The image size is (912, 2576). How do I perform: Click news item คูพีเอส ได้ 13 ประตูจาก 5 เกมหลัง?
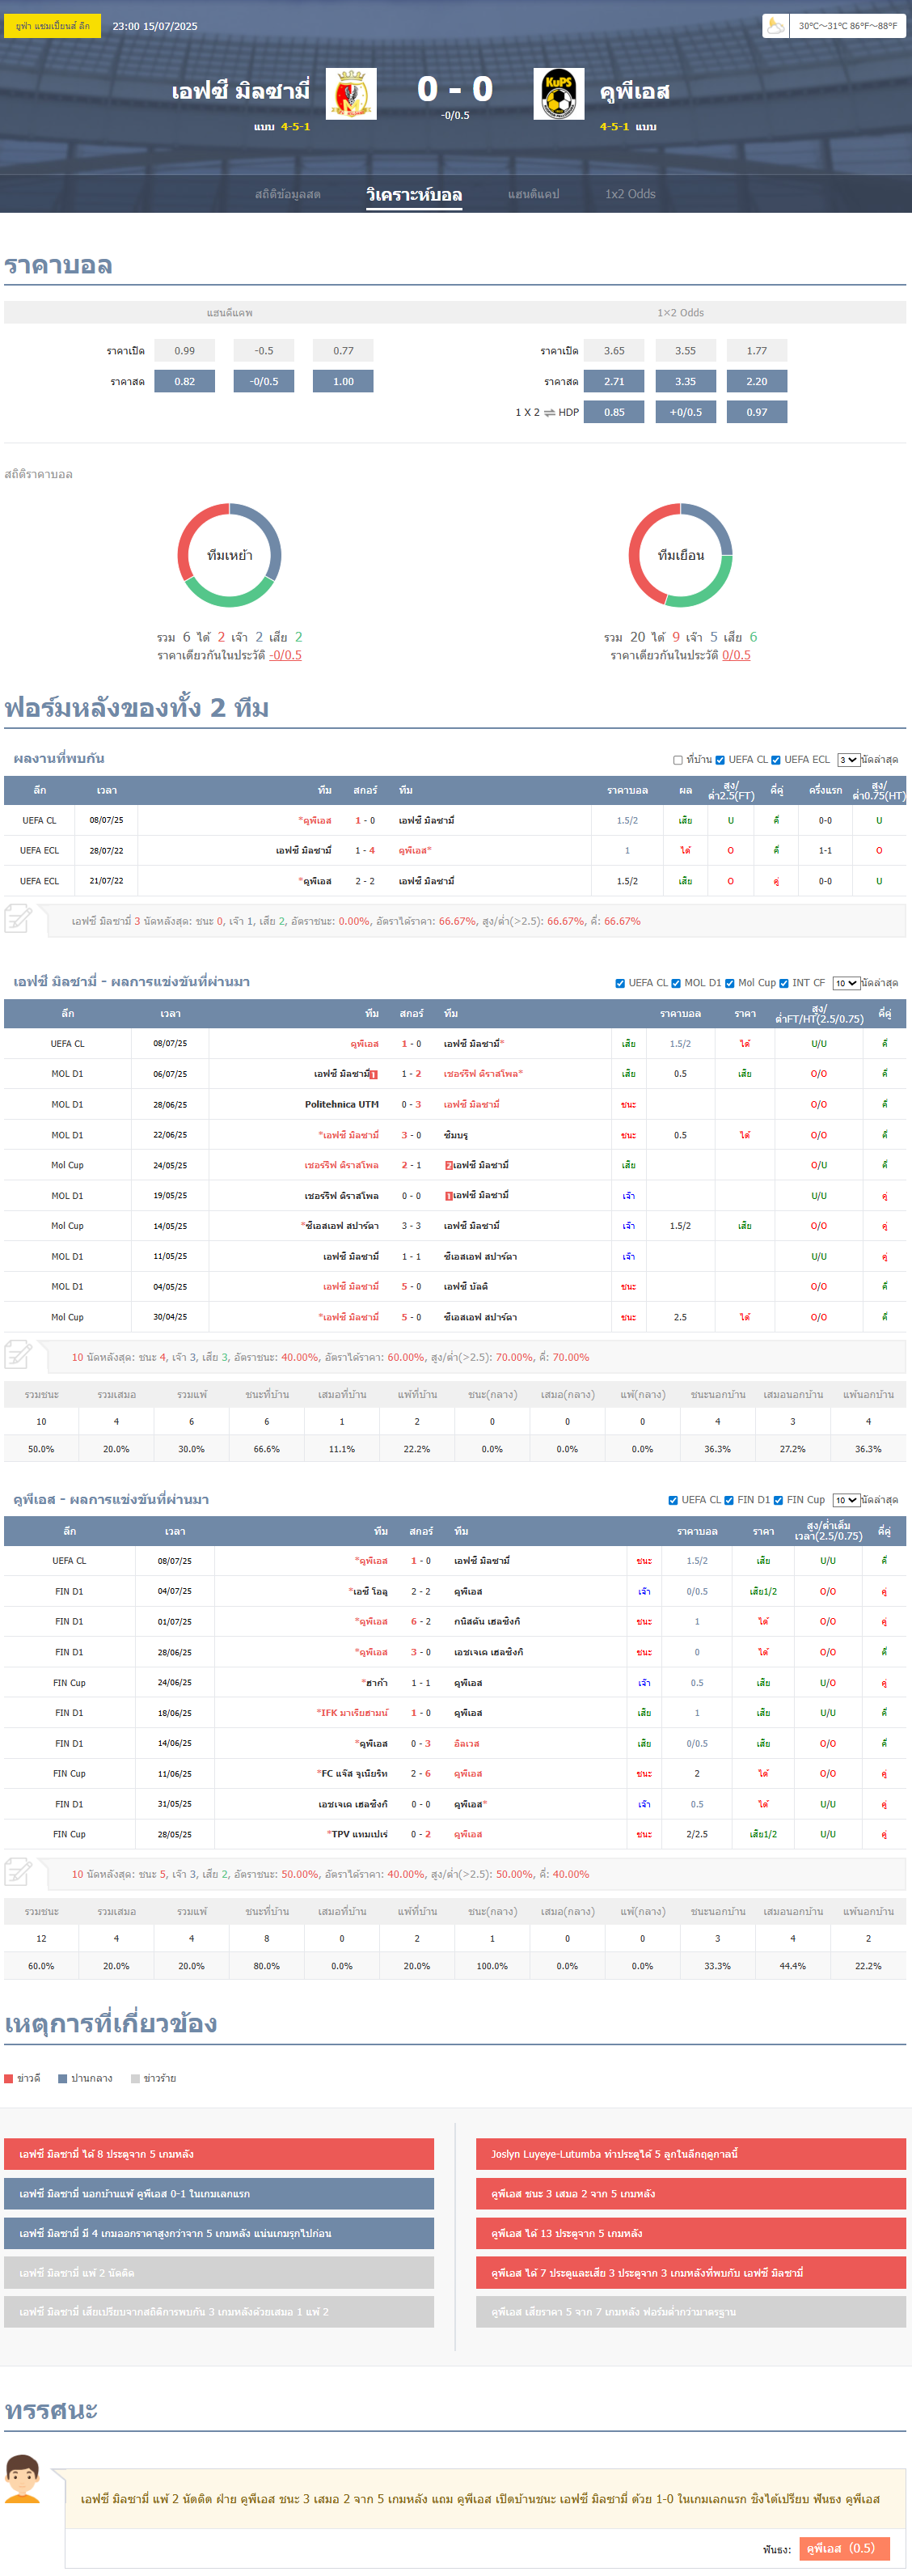pos(691,2233)
